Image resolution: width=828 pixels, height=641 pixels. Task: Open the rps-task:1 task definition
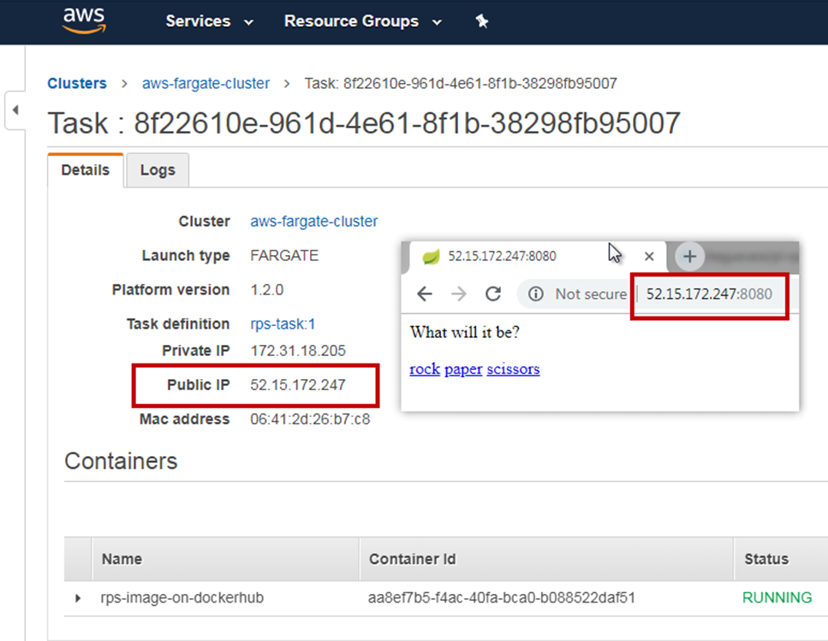click(x=283, y=323)
